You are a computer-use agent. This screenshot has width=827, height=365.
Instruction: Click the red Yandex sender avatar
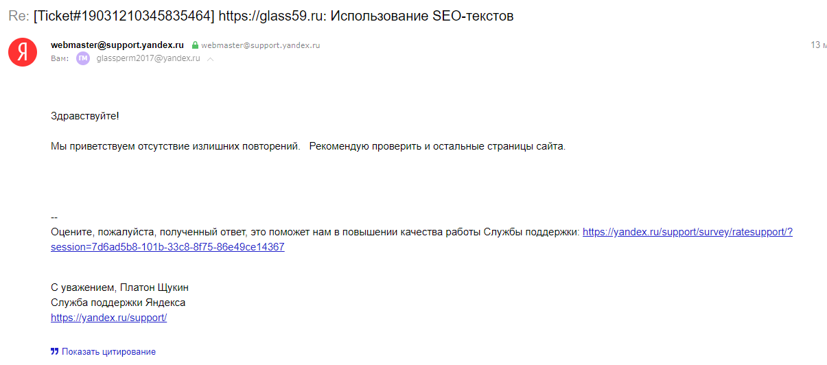click(23, 52)
